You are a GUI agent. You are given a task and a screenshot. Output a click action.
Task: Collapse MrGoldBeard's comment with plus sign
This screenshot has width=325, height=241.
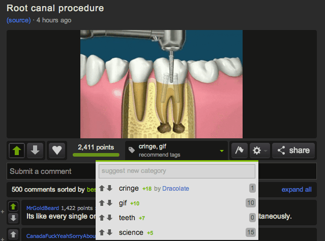click(3, 212)
